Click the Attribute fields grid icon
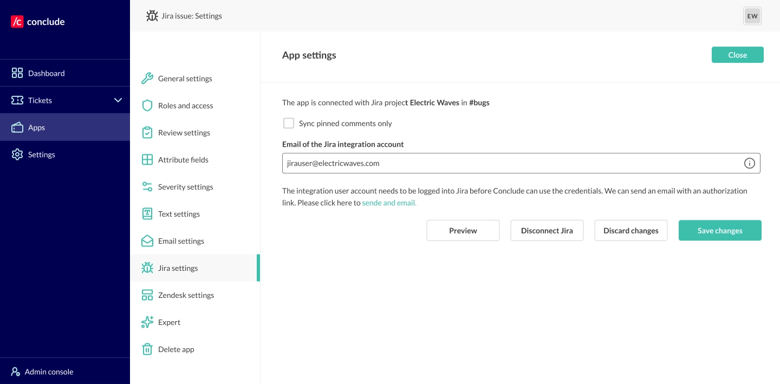Image resolution: width=780 pixels, height=384 pixels. pos(147,160)
